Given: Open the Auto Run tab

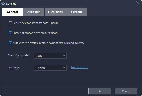Looking at the screenshot, I should 34,12.
